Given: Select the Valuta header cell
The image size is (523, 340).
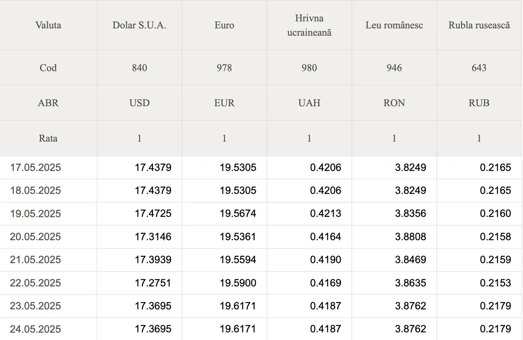Looking at the screenshot, I should [48, 25].
